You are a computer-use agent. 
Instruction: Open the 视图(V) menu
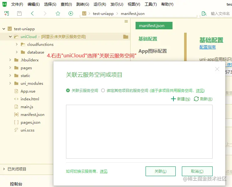click(x=134, y=4)
